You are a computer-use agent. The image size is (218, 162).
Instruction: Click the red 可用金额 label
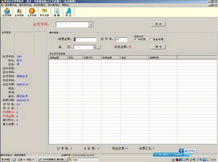[x=9, y=116]
